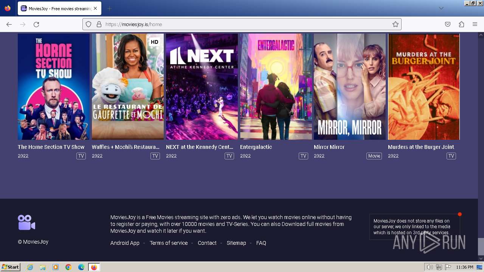
Task: Launch Microsoft Edge from taskbar
Action: [x=81, y=267]
